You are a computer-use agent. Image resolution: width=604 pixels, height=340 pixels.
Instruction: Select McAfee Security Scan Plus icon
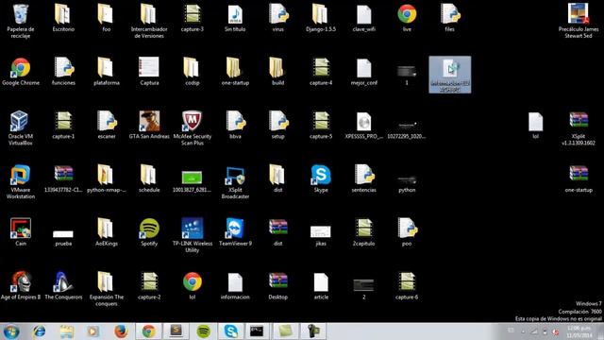[193, 121]
